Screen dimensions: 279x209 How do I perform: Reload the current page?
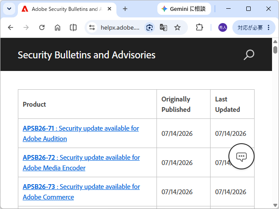point(42,27)
